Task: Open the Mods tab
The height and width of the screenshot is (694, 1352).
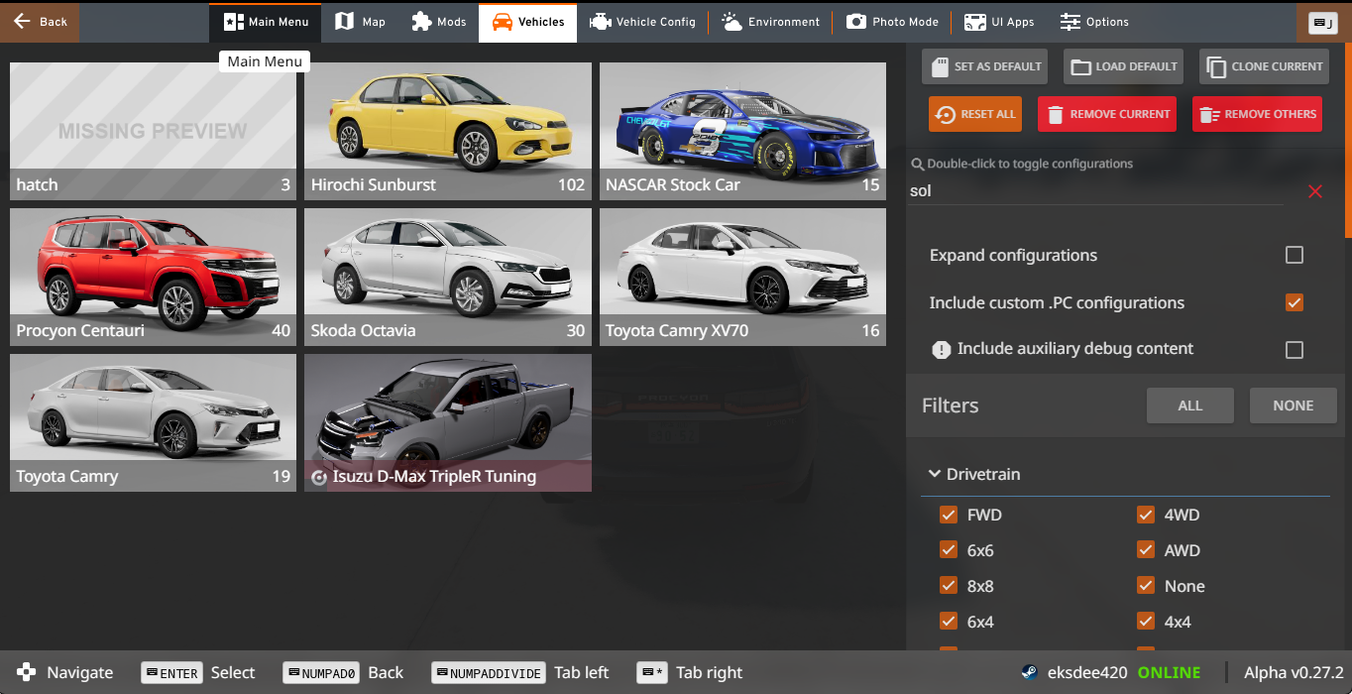Action: click(439, 21)
